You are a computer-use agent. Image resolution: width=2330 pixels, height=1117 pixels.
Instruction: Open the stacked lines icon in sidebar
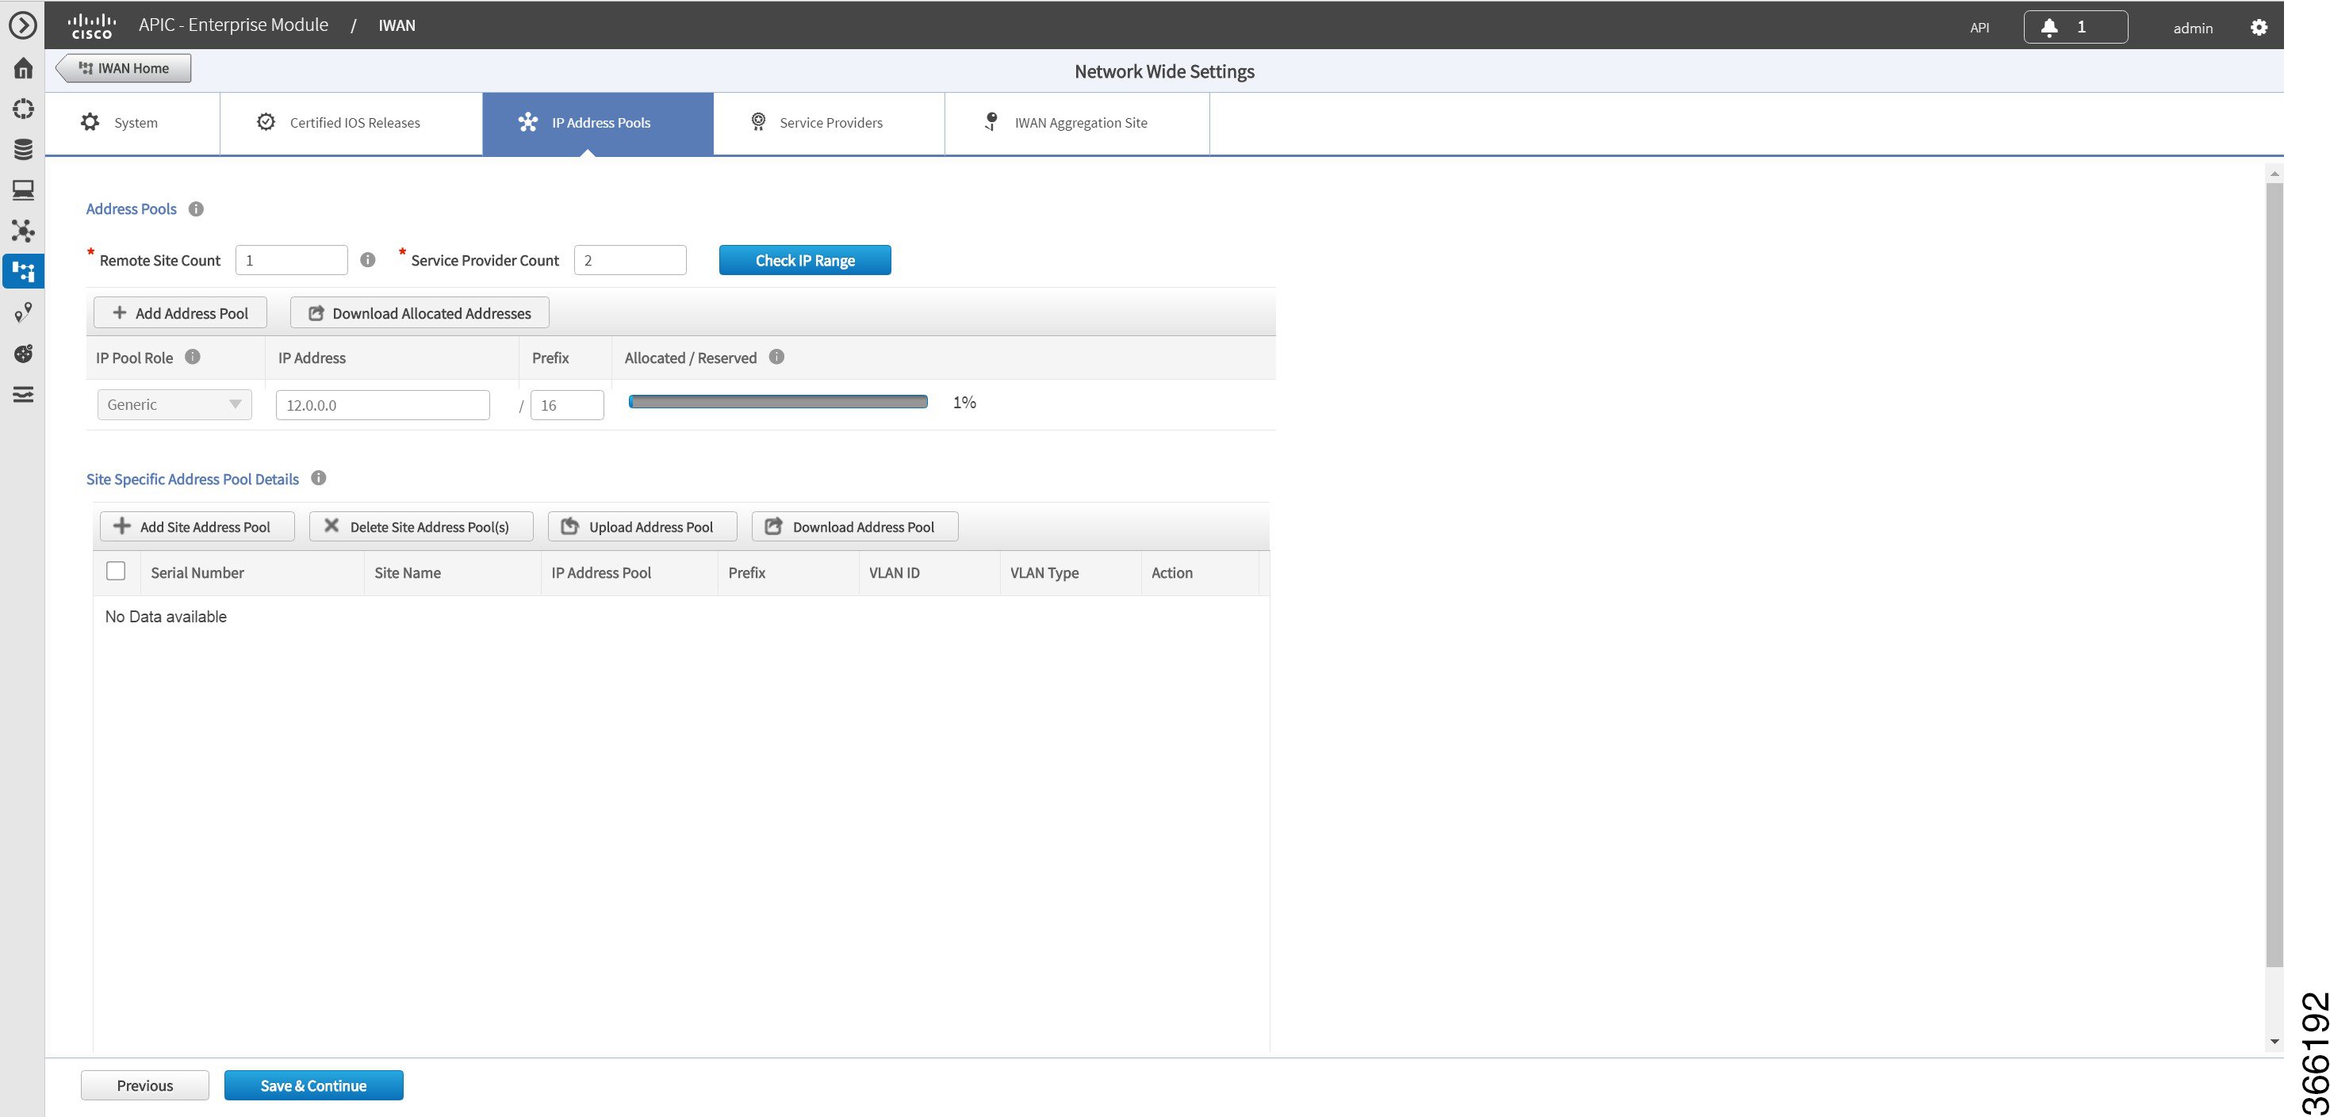pos(23,394)
